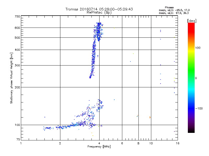Click the 'Phases' header text

click(169, 8)
